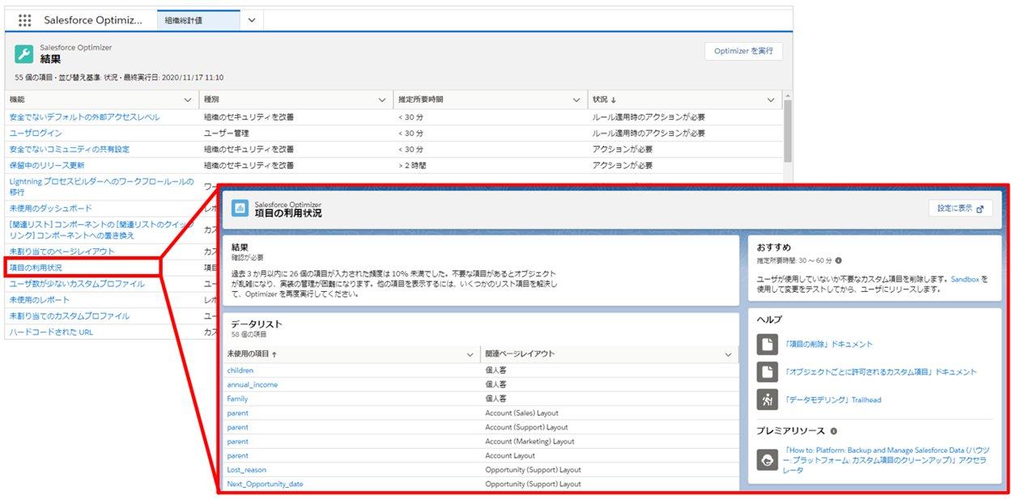This screenshot has height=499, width=1016.
Task: Click the Optimizer を実行 button
Action: pyautogui.click(x=743, y=51)
